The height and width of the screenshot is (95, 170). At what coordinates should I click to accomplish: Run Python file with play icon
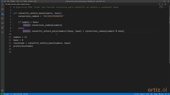[162, 4]
